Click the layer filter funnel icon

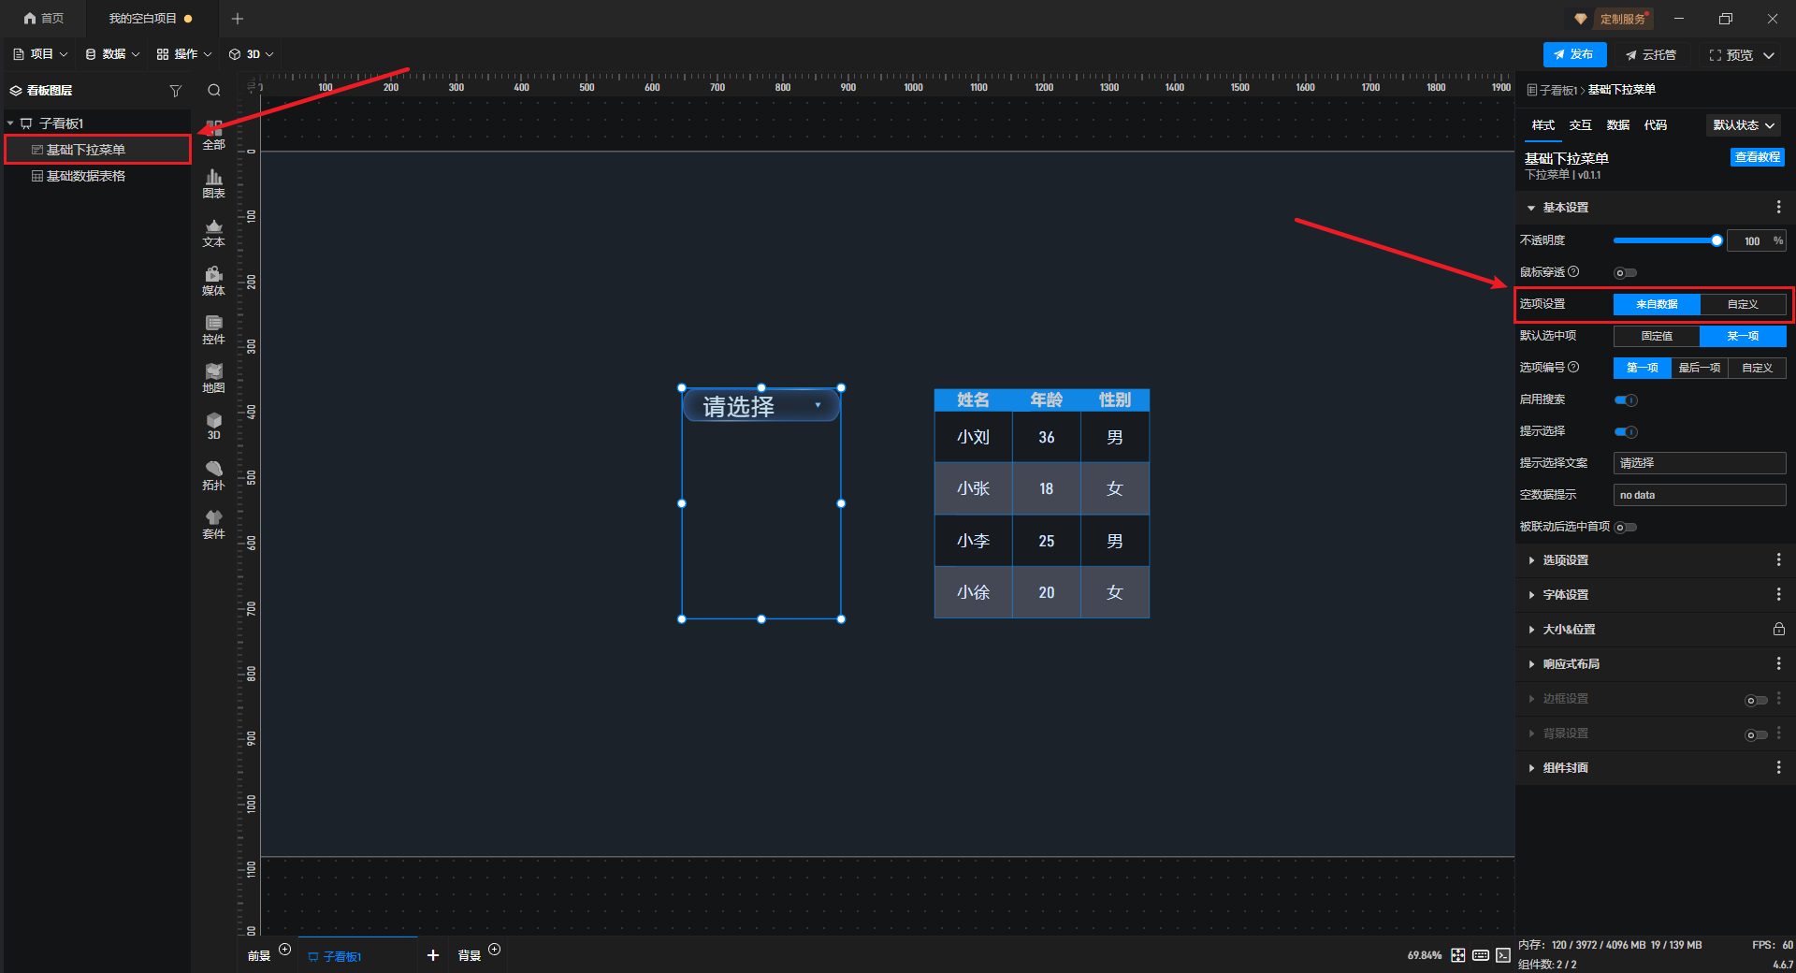click(175, 91)
